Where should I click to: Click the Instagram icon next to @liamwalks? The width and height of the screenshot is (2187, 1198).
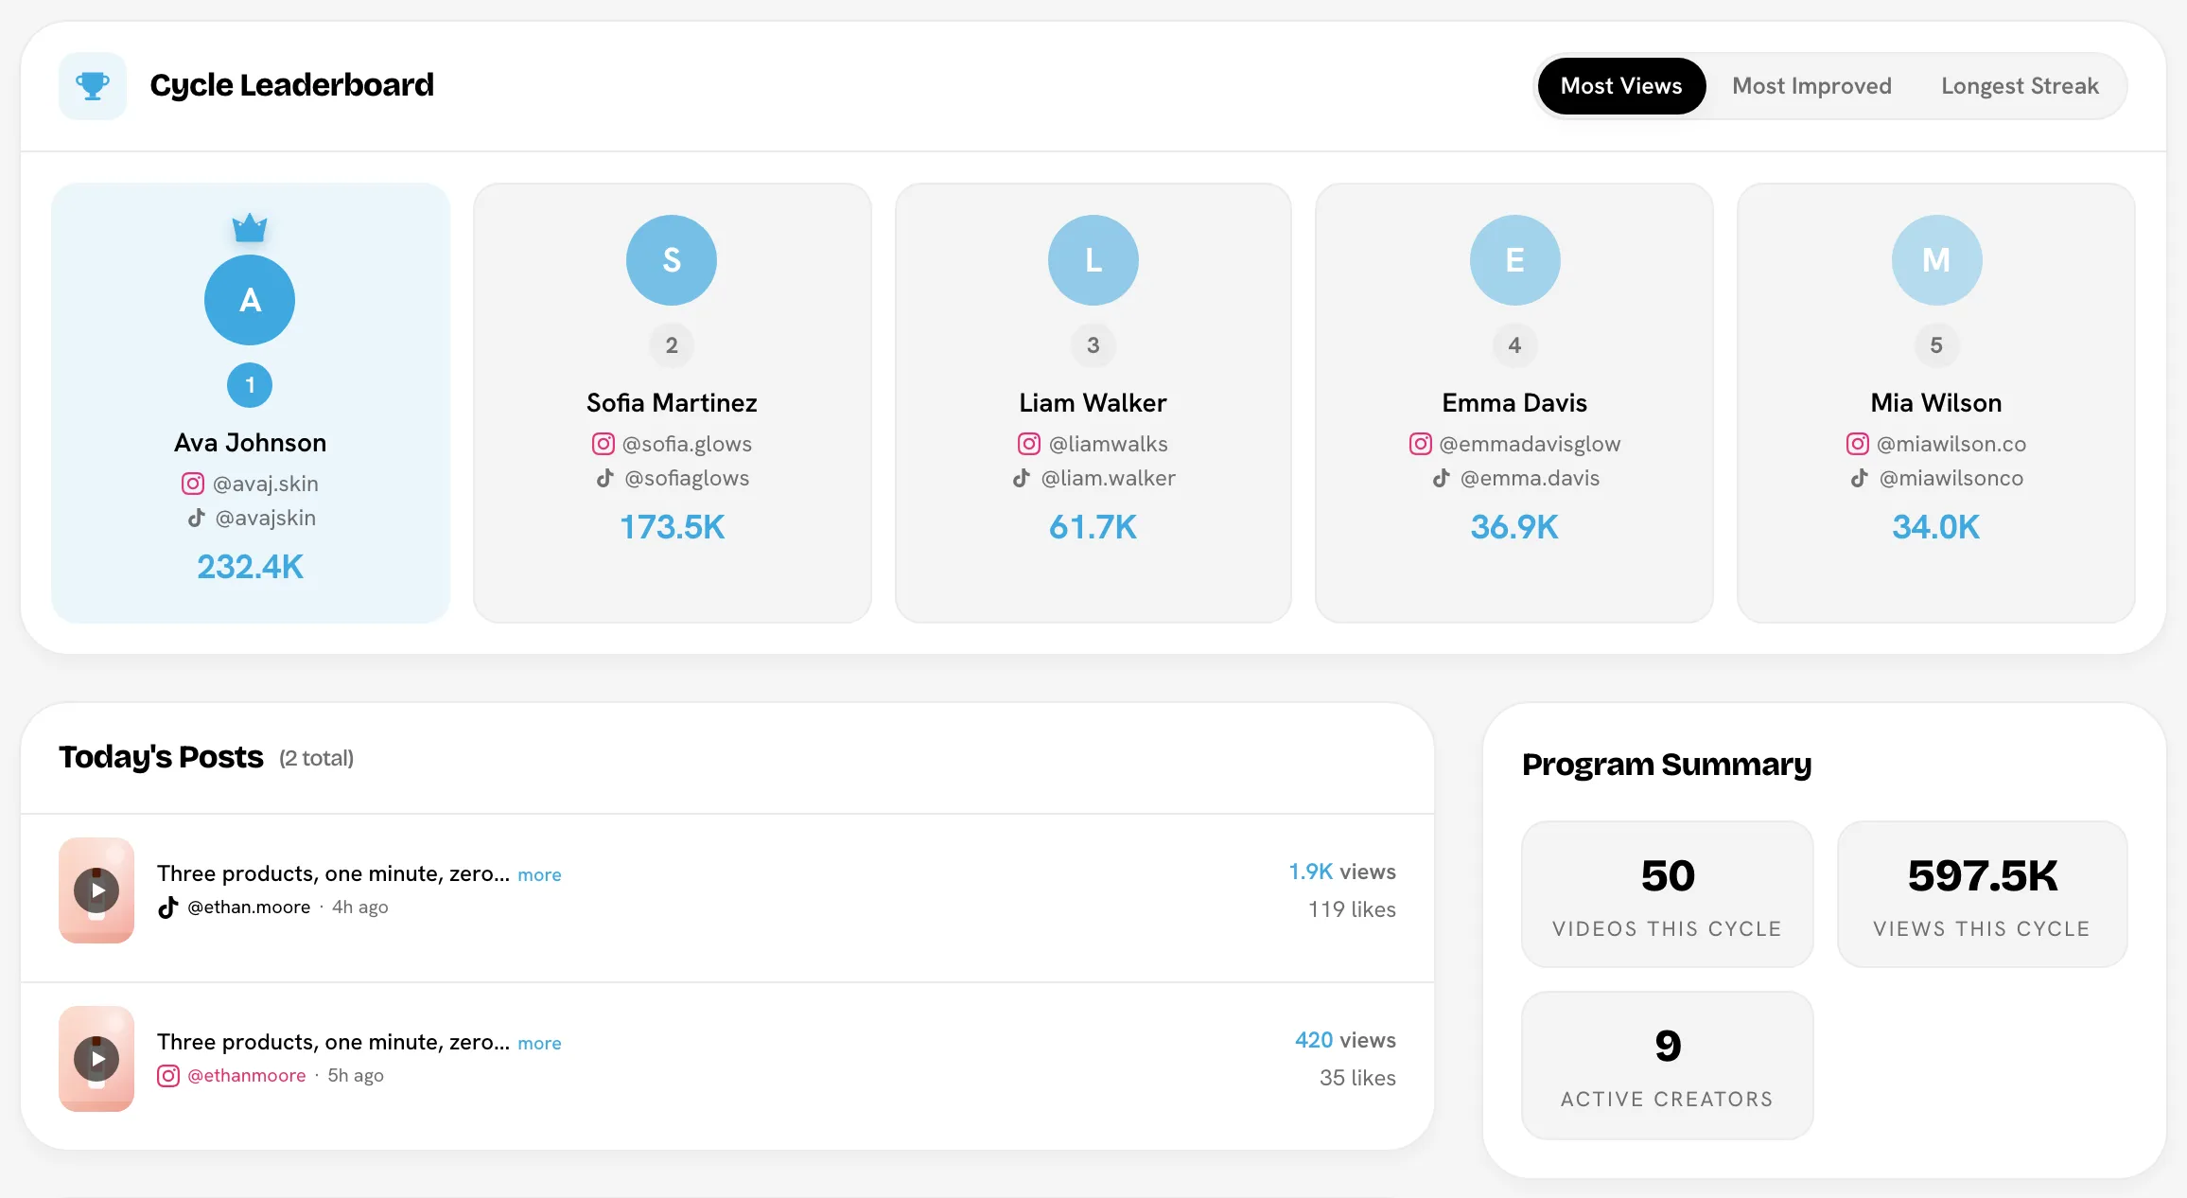tap(1029, 444)
